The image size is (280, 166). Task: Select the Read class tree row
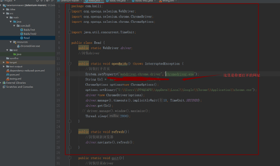point(28,38)
